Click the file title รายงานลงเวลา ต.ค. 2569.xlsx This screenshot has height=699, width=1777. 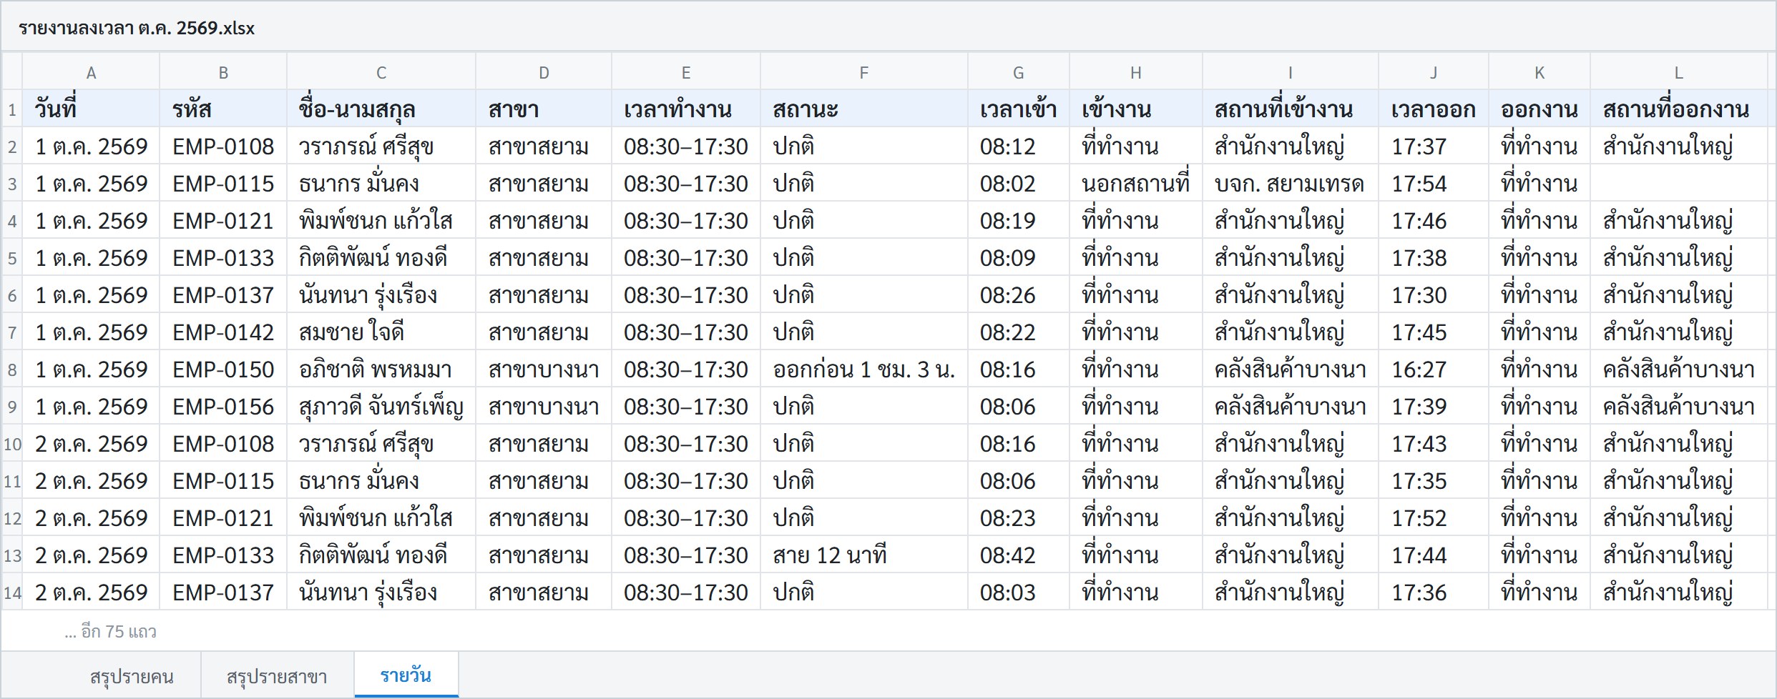tap(137, 28)
